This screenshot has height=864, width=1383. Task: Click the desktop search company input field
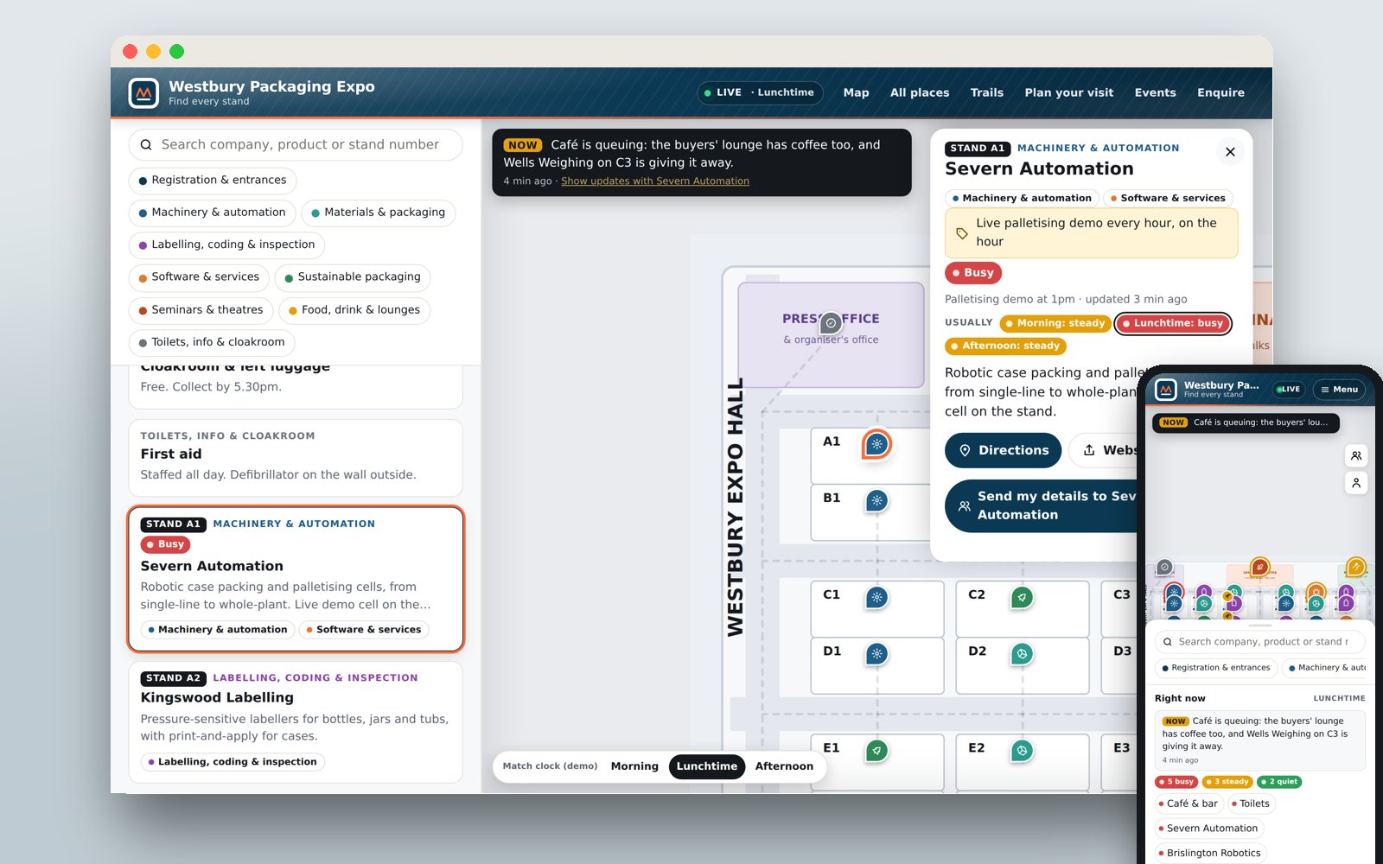296,145
